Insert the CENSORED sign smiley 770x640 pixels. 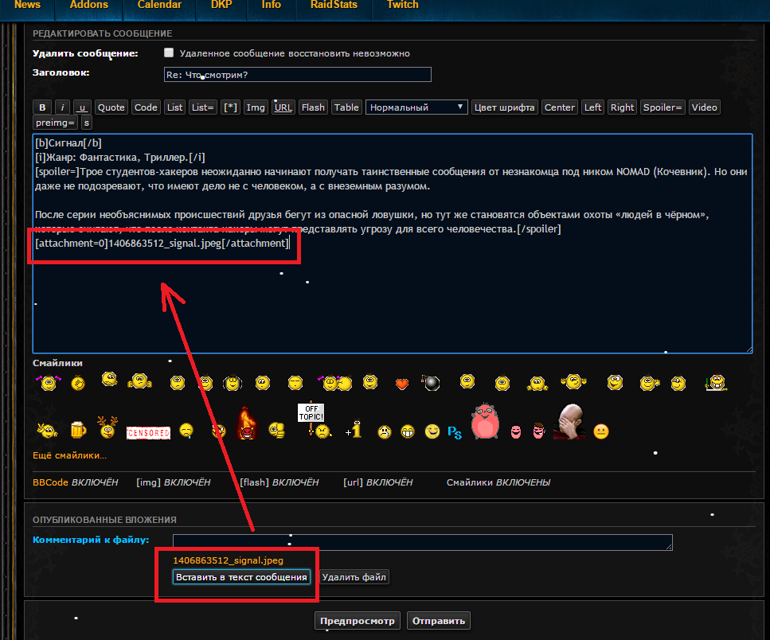click(148, 432)
